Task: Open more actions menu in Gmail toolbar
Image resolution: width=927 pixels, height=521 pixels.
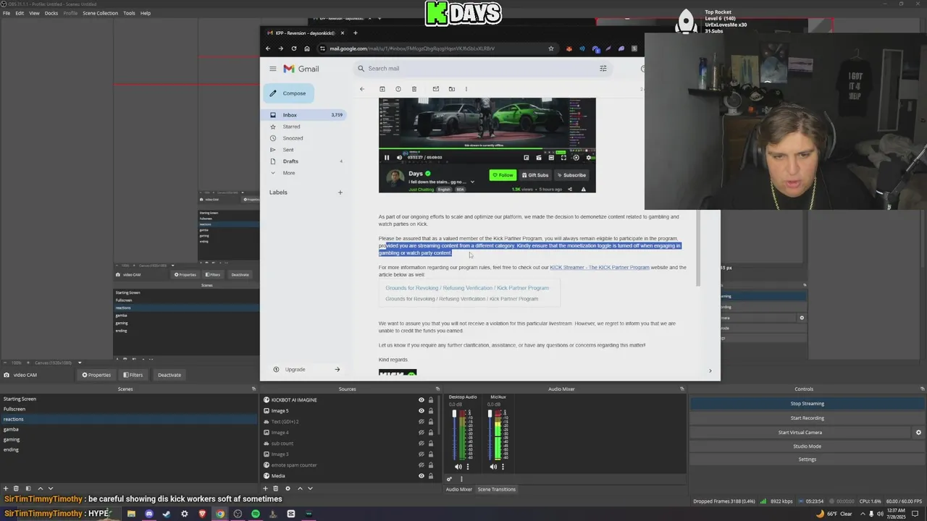Action: [x=466, y=89]
